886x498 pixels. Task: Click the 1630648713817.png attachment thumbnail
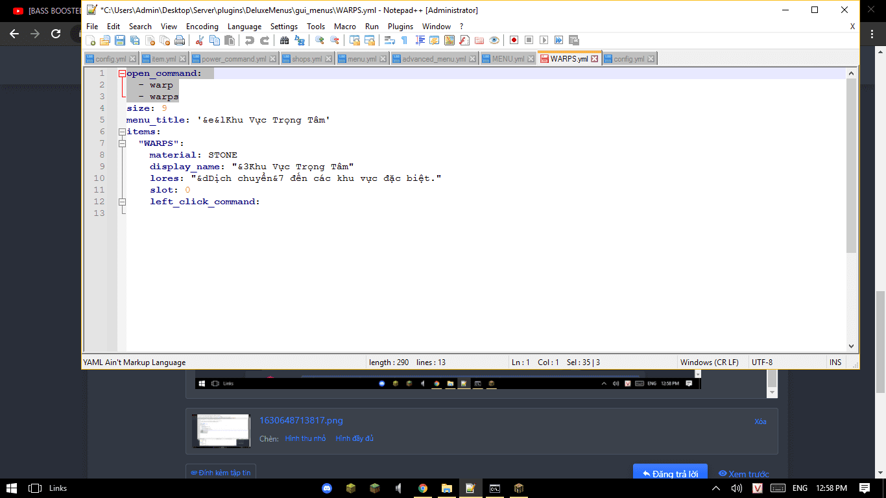tap(221, 431)
